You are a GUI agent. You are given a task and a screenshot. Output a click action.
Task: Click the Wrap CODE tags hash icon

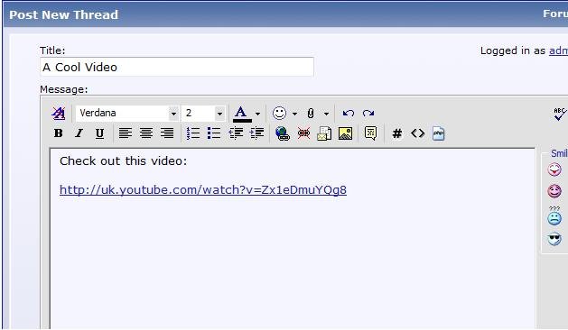coord(397,133)
